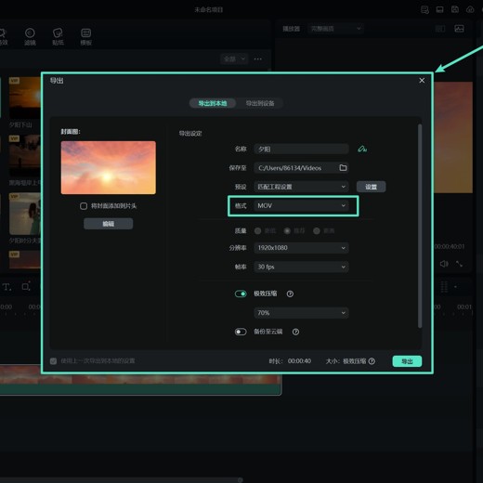Screen dimensions: 483x483
Task: Enable the 备份至云端 cloud backup switch
Action: point(241,332)
